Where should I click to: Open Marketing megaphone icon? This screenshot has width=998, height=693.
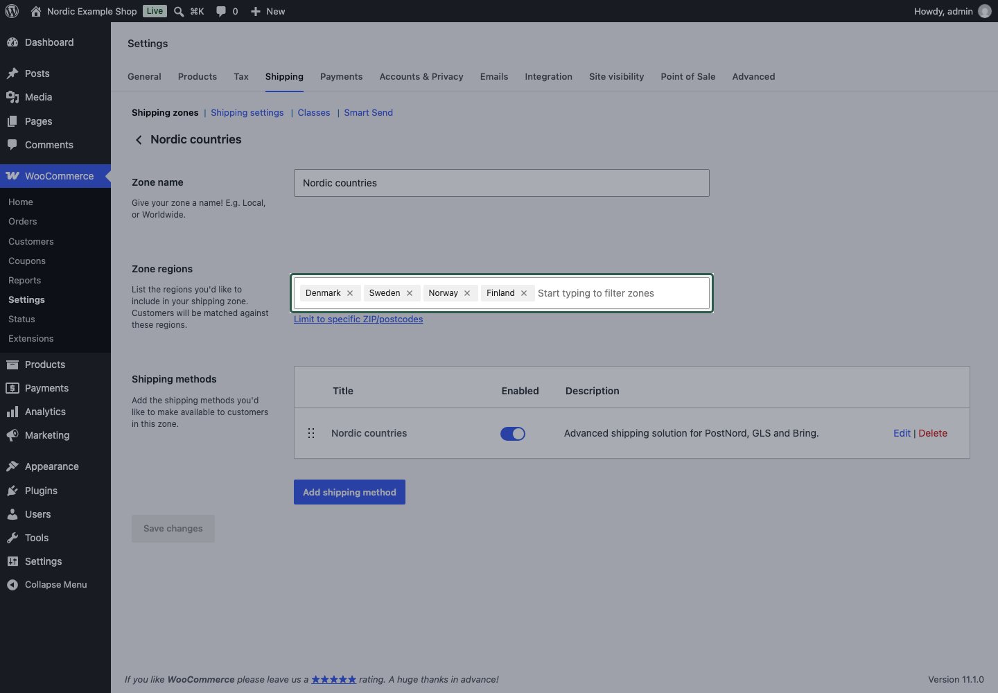[x=12, y=435]
